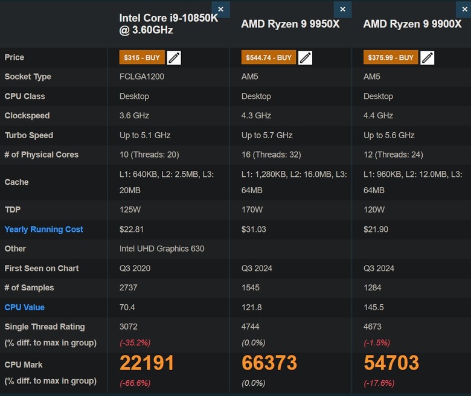
Task: Click CPU Mark score 54703
Action: click(x=391, y=363)
